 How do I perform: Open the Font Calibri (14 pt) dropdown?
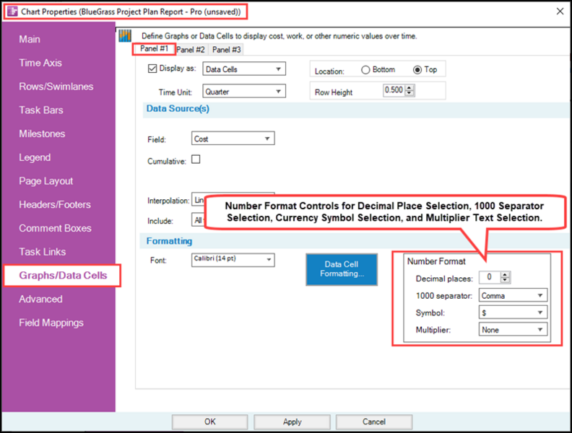click(233, 260)
